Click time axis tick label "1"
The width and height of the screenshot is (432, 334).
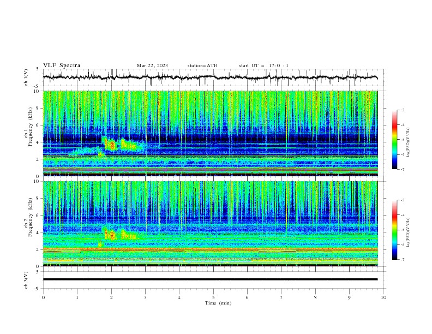click(77, 297)
